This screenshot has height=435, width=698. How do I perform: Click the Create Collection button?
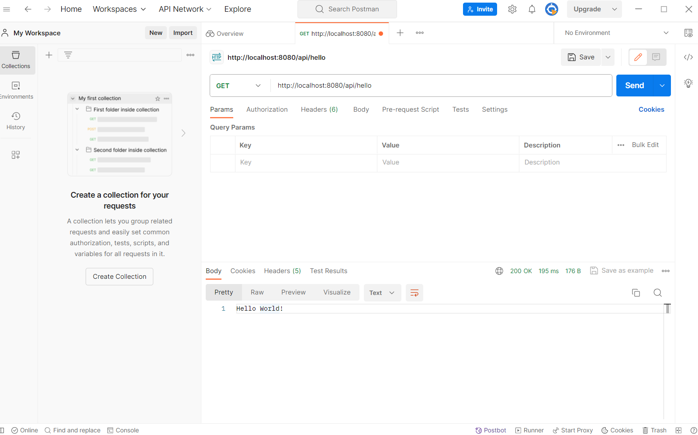pyautogui.click(x=120, y=277)
